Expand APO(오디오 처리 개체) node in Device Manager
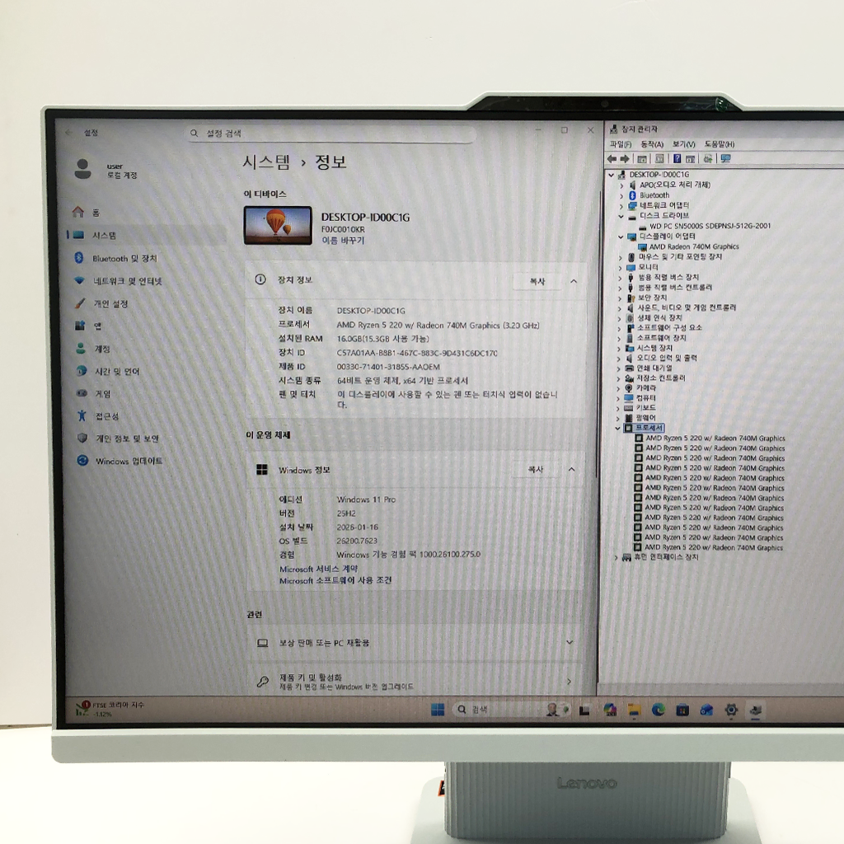Screen dimensions: 844x844 tap(621, 185)
